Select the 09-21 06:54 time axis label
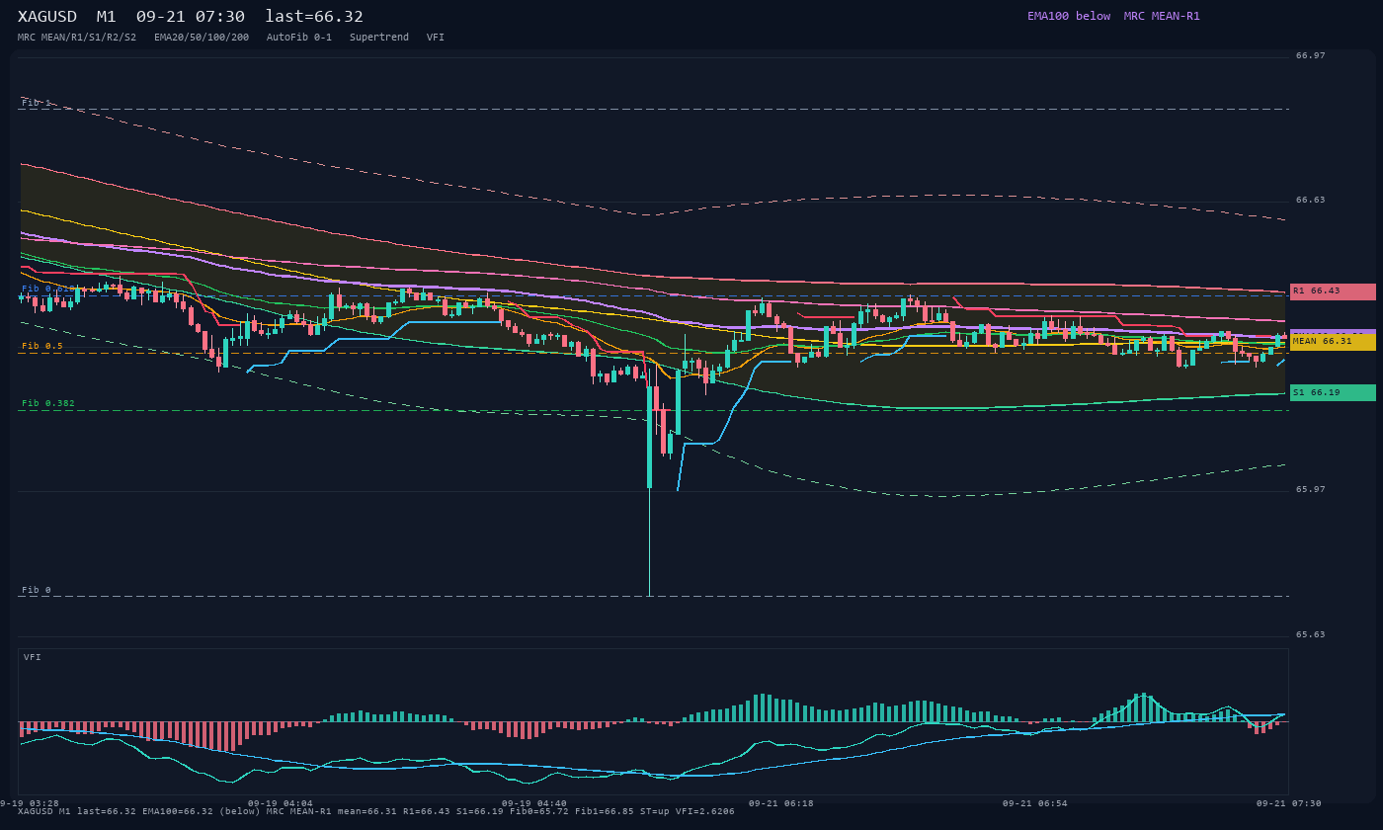Screen dimensions: 1383x830 (x=1035, y=804)
